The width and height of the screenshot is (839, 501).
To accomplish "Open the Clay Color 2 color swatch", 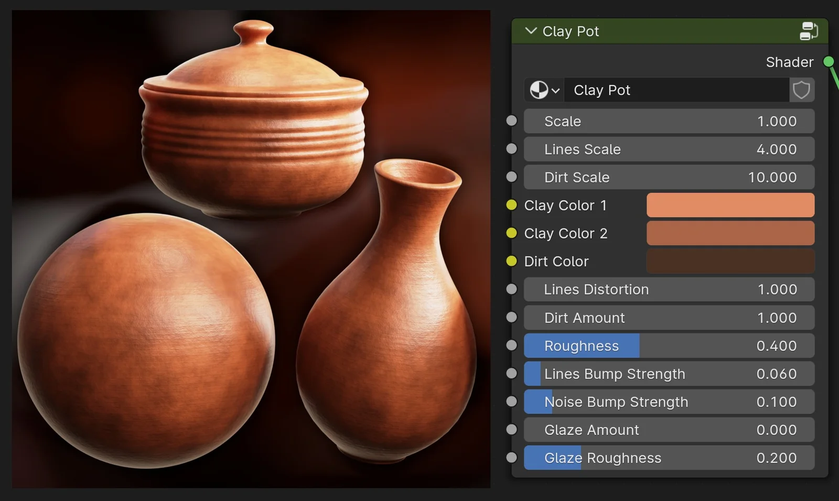I will click(730, 233).
